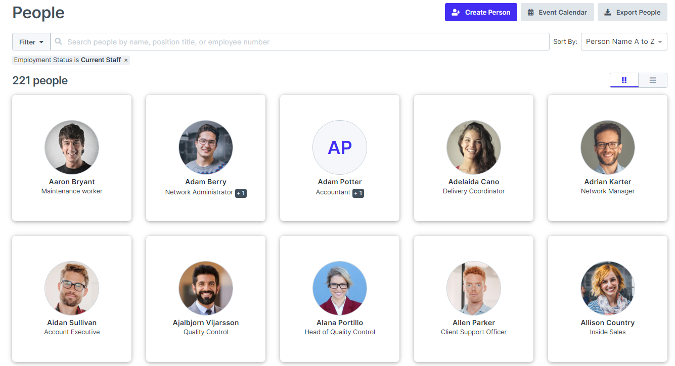Image resolution: width=675 pixels, height=366 pixels.
Task: Click the Create Person button
Action: tap(481, 13)
